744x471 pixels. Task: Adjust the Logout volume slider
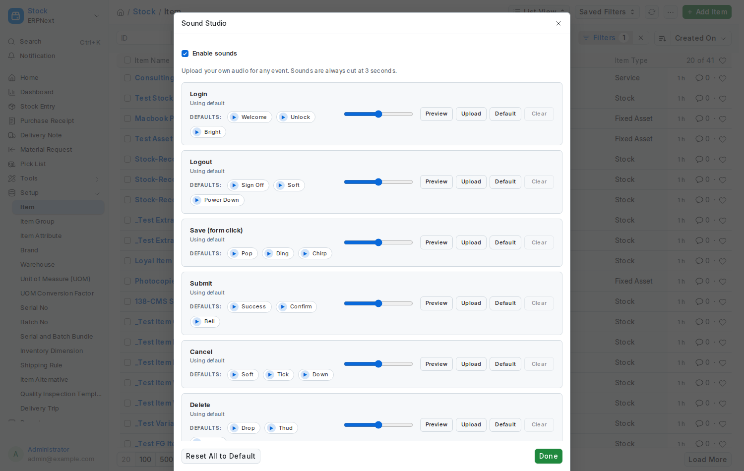point(378,182)
